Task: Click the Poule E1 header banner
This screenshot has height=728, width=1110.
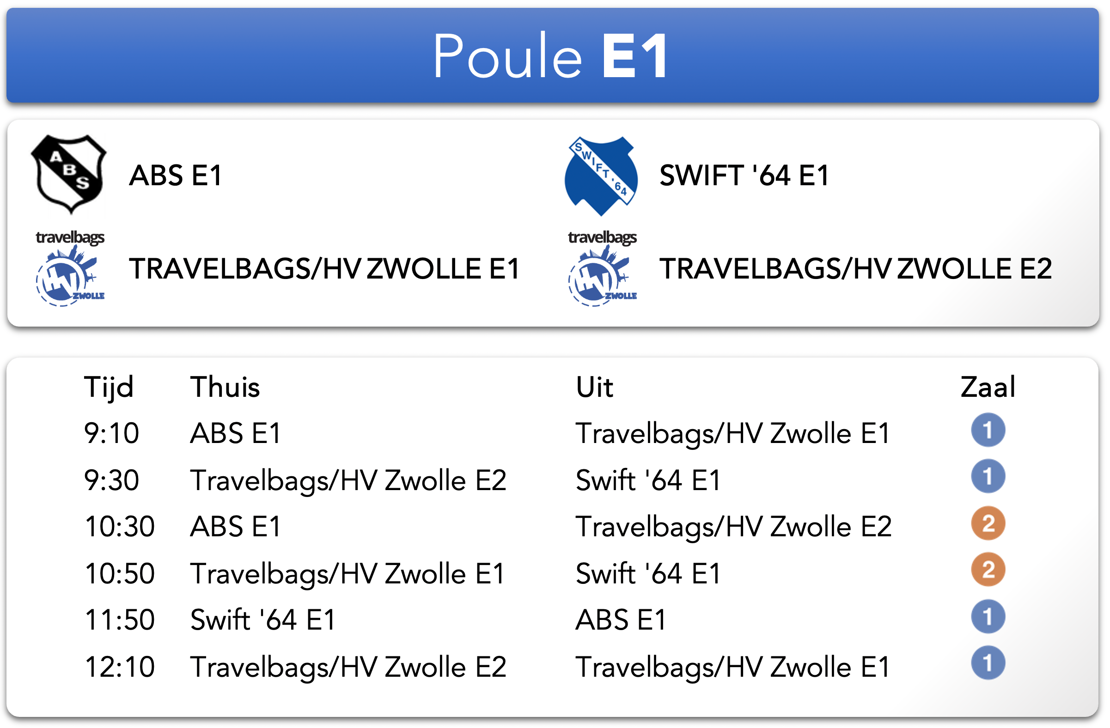Action: 553,55
